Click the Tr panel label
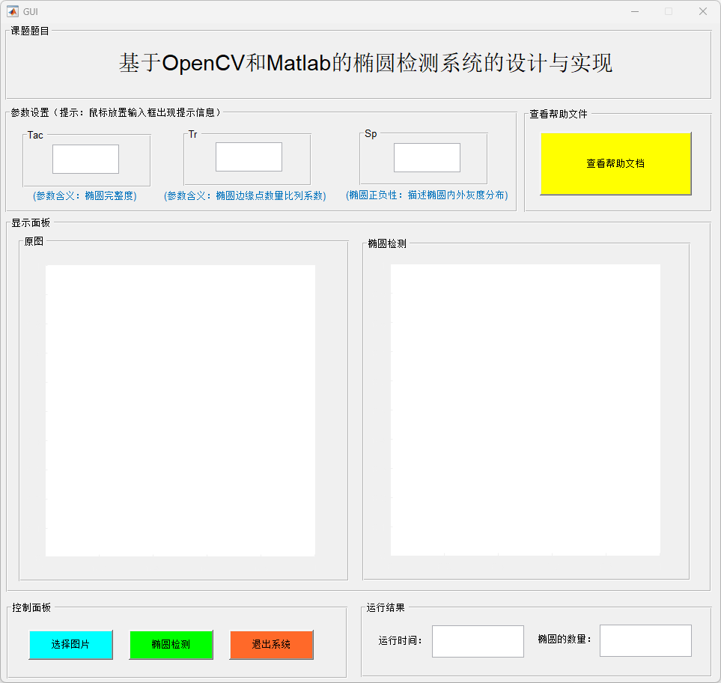Screen dimensions: 721x683 pyautogui.click(x=192, y=134)
